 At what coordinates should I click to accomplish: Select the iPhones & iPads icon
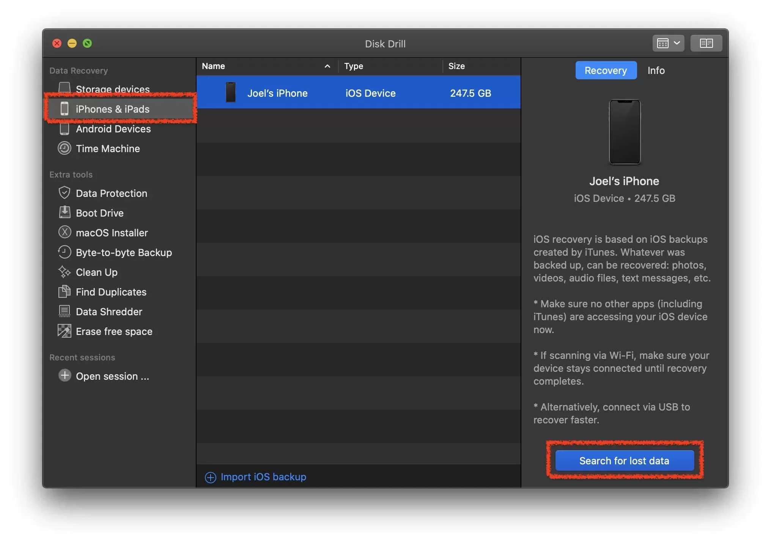[x=64, y=109]
